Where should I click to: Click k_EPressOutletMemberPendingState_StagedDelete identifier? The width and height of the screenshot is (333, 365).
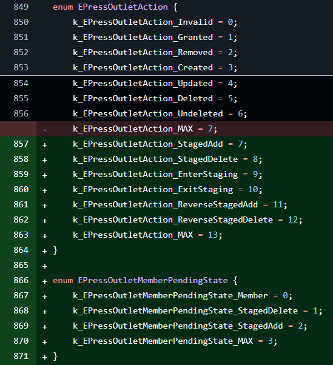click(186, 311)
